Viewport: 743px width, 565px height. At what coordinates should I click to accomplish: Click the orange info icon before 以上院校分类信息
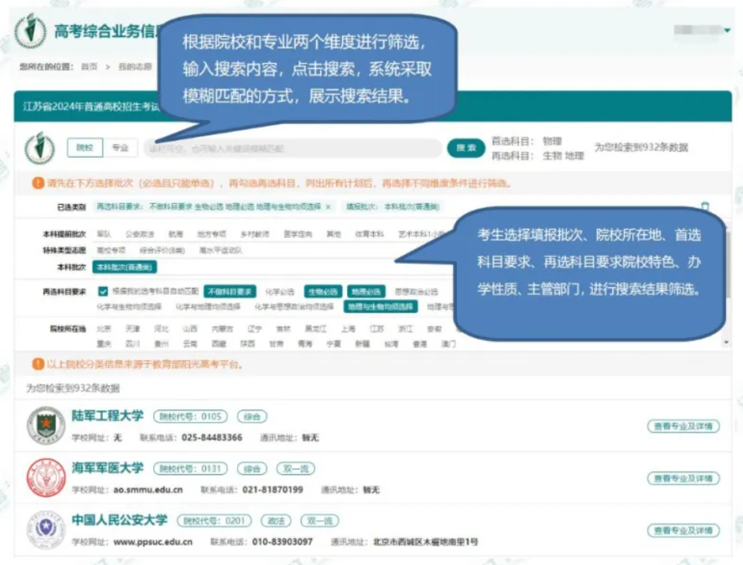[38, 364]
